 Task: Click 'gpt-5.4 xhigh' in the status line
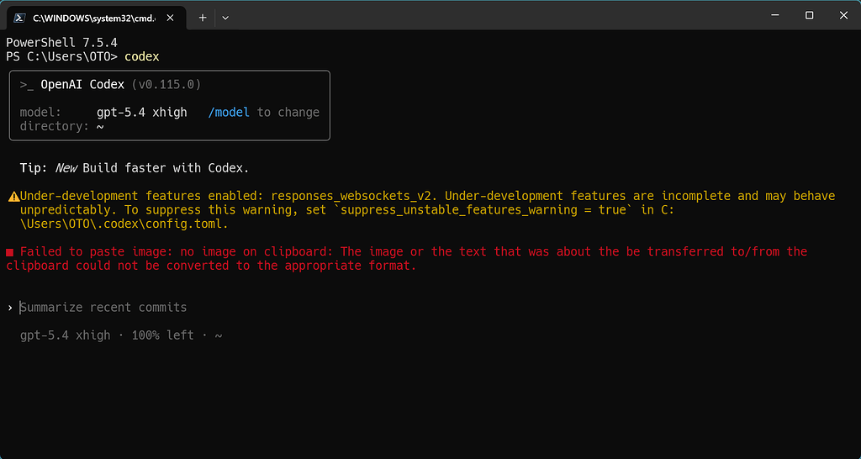(x=66, y=335)
